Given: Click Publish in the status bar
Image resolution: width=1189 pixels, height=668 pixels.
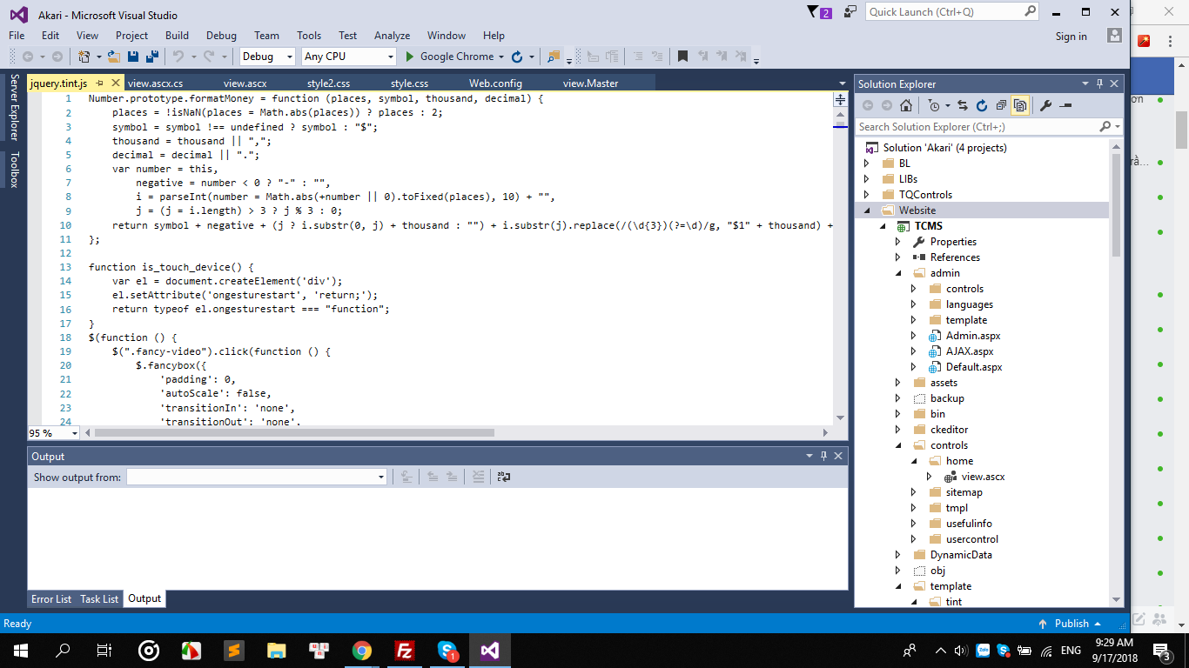Looking at the screenshot, I should [1071, 624].
